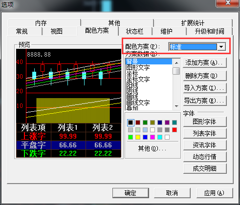This screenshot has height=205, width=240.
Task: Select the 配色方案 tab
Action: pos(97,31)
